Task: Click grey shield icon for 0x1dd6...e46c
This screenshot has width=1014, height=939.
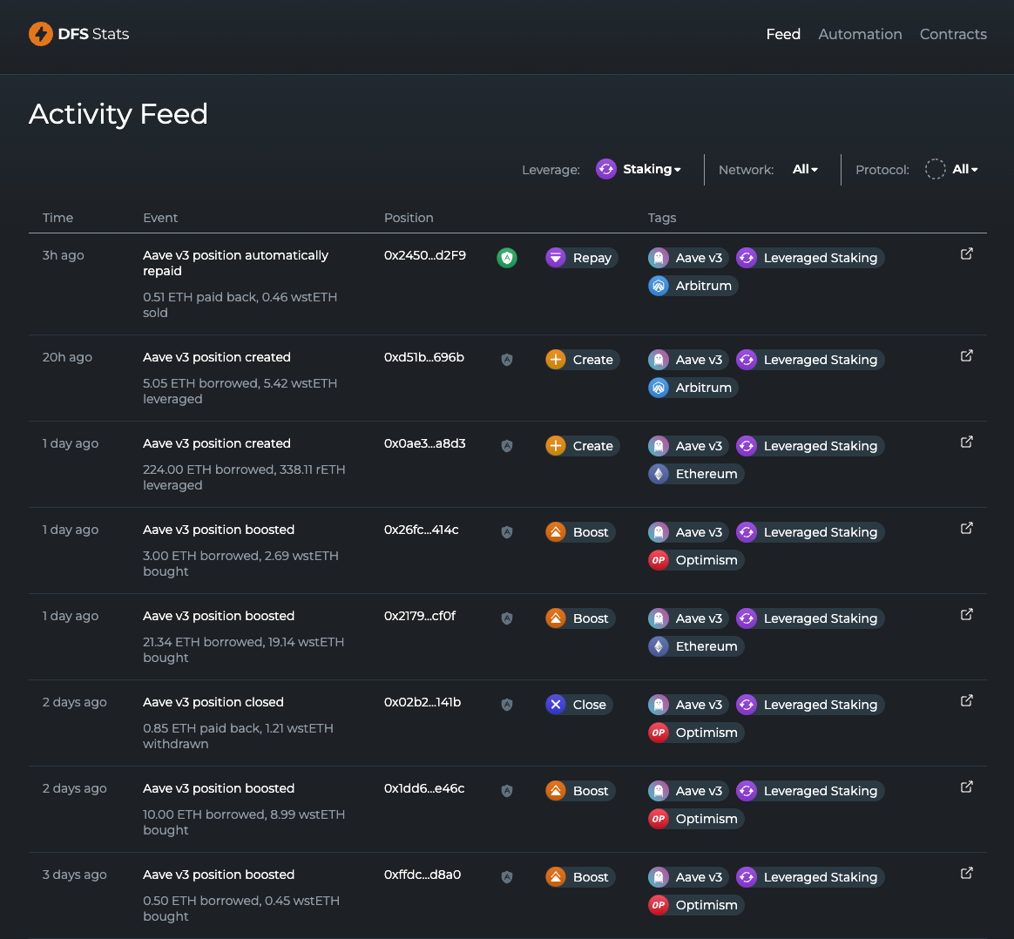Action: pyautogui.click(x=507, y=790)
